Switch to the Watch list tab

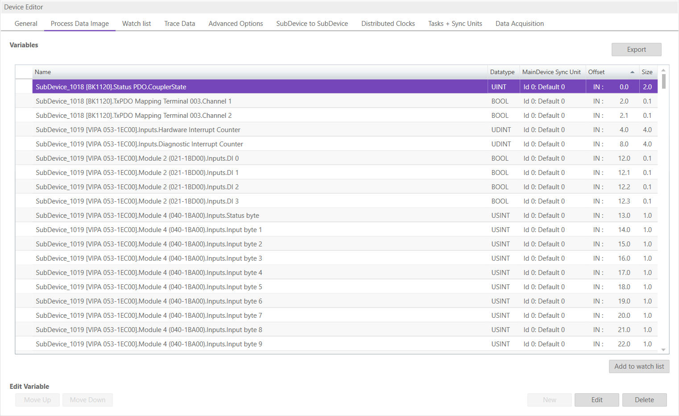[x=137, y=24]
